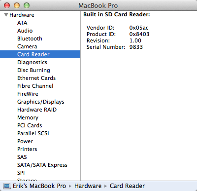
Task: Zoom window with green button
Action: pyautogui.click(x=27, y=5)
